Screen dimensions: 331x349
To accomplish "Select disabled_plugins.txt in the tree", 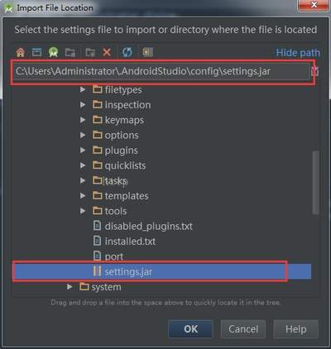I will click(143, 226).
